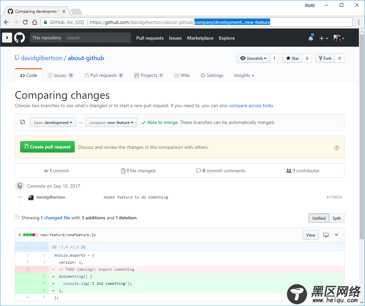
Task: Focus the GitHub search field
Action: 97,38
